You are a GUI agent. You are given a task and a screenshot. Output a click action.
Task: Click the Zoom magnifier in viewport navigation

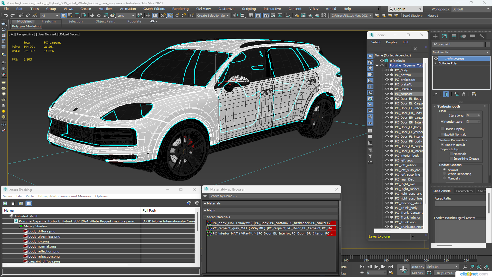coord(465,267)
